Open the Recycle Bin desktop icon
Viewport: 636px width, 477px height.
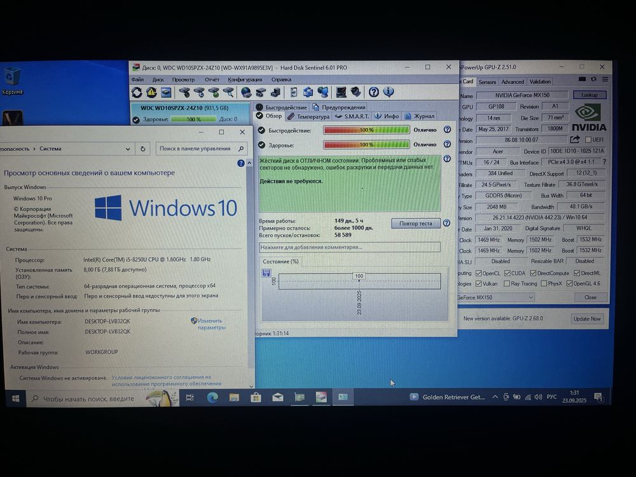(x=12, y=81)
